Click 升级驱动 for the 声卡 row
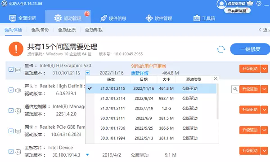 [250, 89]
